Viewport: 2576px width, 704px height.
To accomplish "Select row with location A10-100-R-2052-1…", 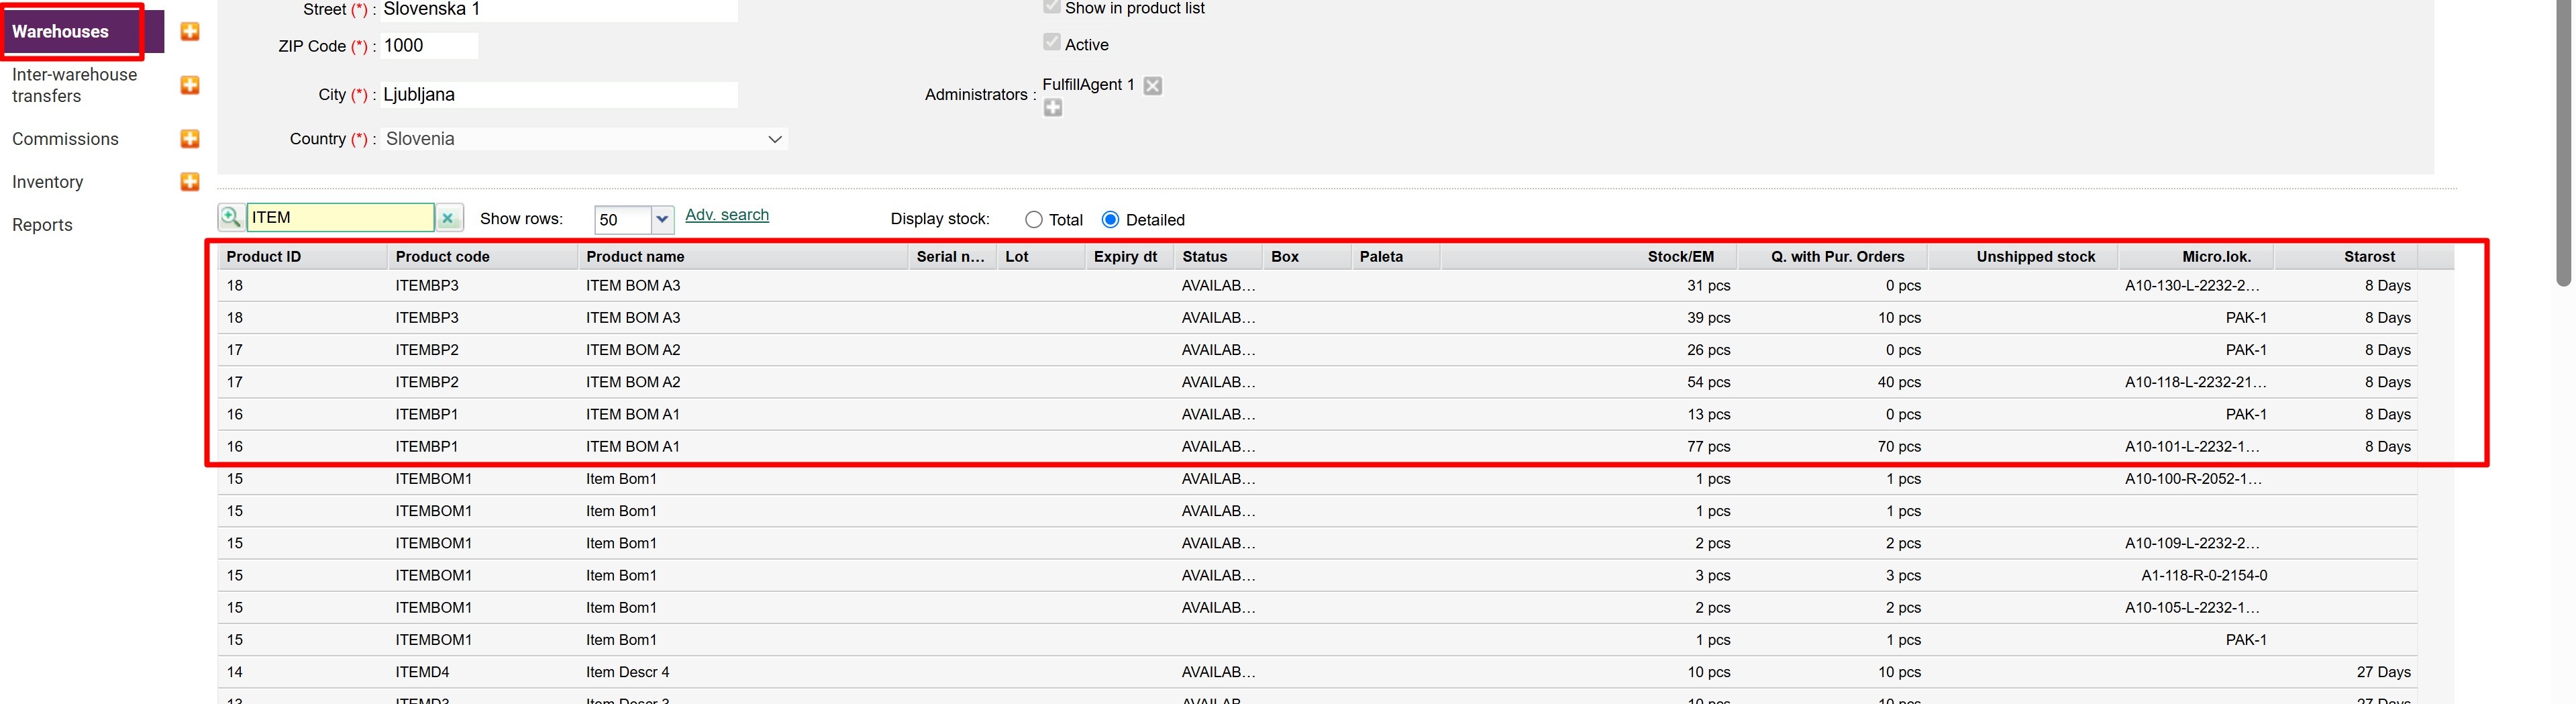I will tap(1317, 479).
